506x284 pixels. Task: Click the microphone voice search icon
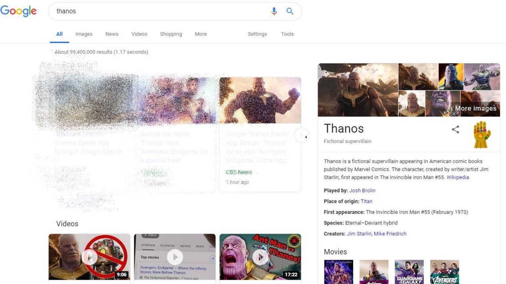(274, 12)
